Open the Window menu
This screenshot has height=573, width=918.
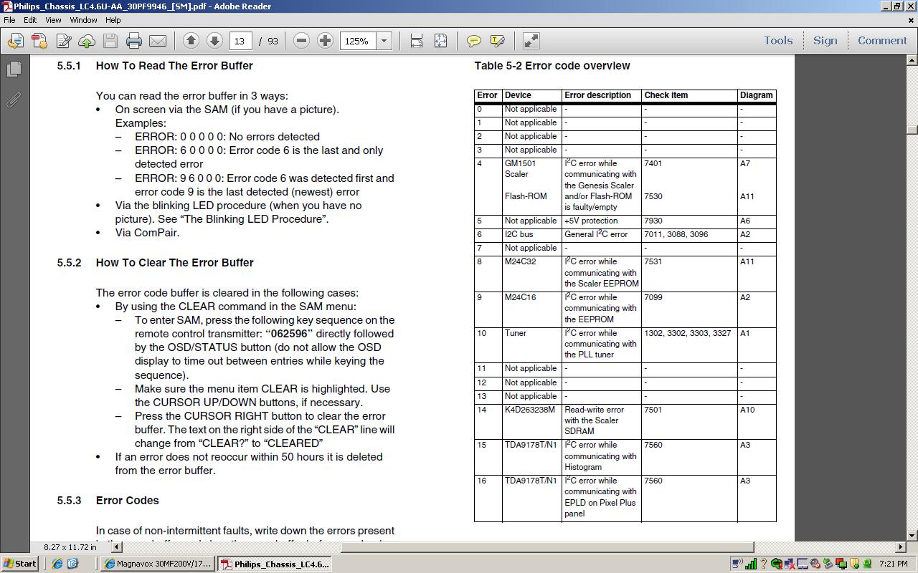[83, 20]
